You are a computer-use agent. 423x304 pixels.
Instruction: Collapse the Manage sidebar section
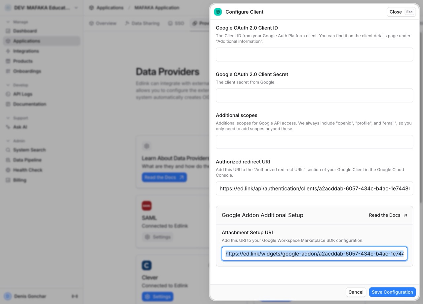pyautogui.click(x=7, y=22)
